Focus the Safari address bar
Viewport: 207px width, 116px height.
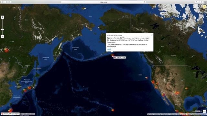[103, 2]
